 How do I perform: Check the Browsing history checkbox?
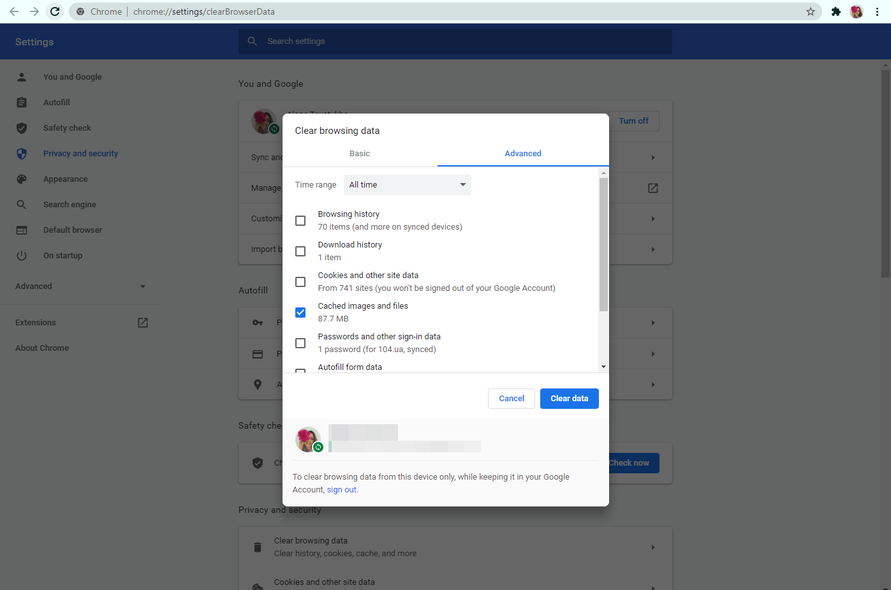(300, 221)
